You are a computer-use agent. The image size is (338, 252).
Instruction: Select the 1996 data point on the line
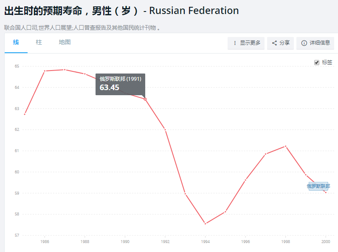(x=245, y=180)
